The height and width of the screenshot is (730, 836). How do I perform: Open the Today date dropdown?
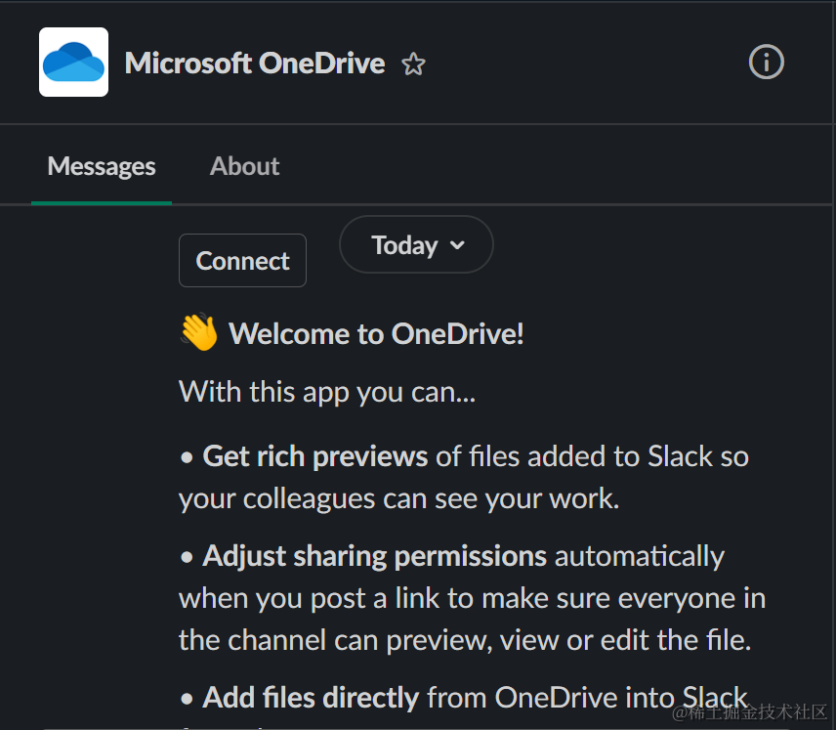click(405, 245)
